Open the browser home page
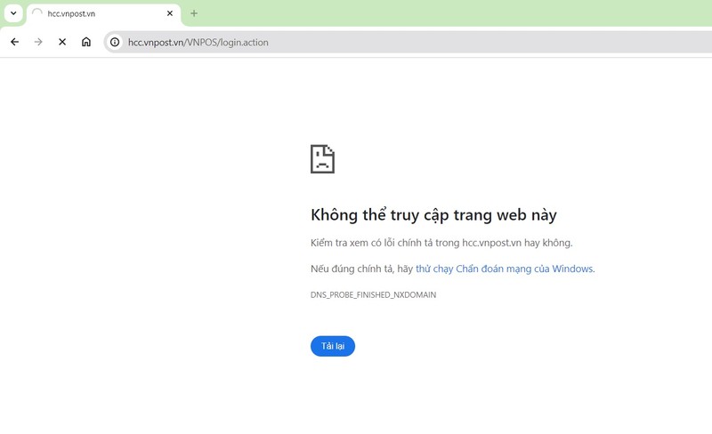 pos(86,42)
